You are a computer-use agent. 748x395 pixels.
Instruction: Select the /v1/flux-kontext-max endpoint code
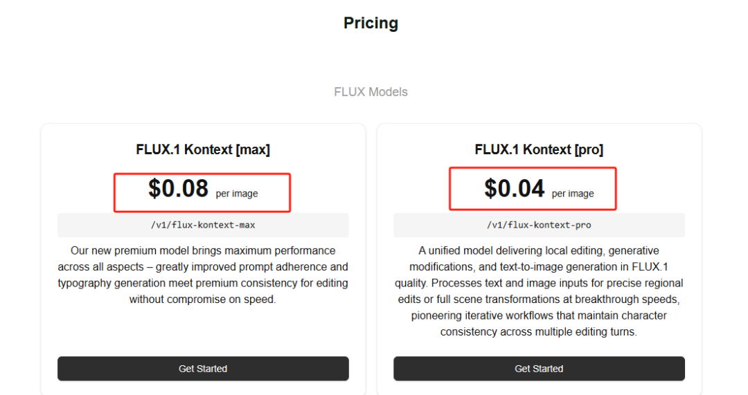coord(203,225)
